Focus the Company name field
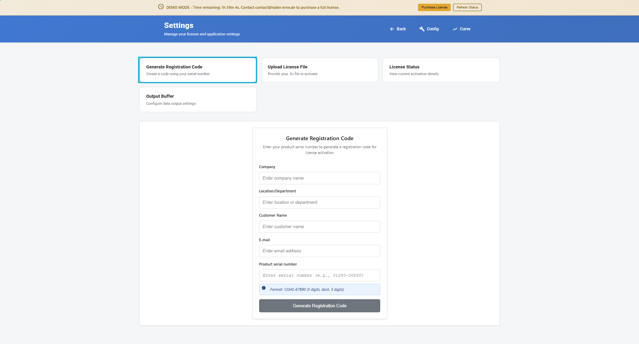 click(x=319, y=178)
